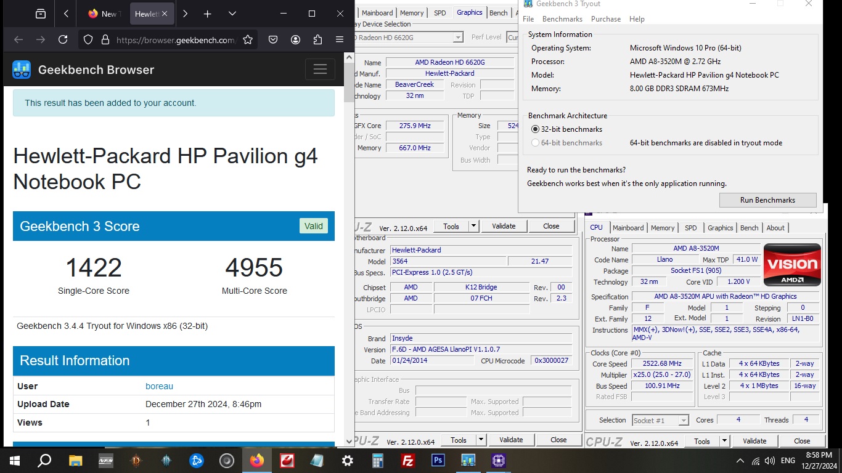Viewport: 842px width, 473px height.
Task: Open Calculator icon on taskbar
Action: [378, 460]
